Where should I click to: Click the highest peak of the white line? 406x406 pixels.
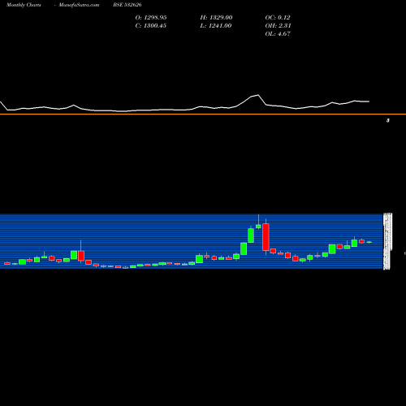click(x=258, y=95)
